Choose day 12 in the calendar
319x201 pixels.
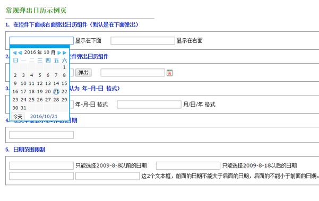click(40, 83)
